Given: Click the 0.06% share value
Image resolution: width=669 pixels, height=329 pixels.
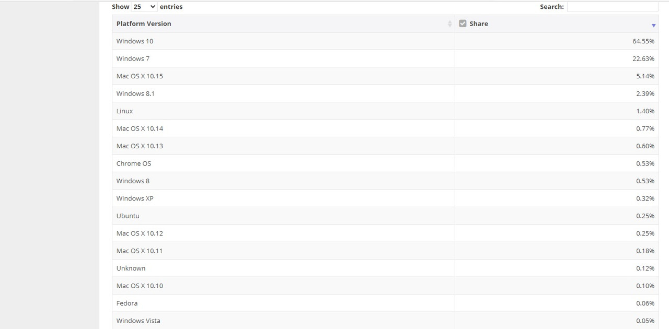Looking at the screenshot, I should (x=645, y=303).
